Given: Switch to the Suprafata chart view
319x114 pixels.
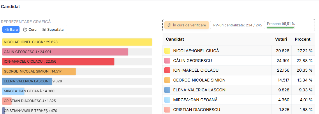Looking at the screenshot, I should (x=53, y=30).
